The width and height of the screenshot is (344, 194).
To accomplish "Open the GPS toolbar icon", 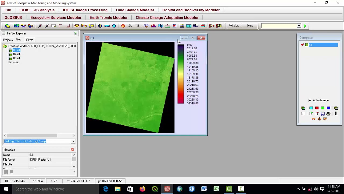I will 146,26.
